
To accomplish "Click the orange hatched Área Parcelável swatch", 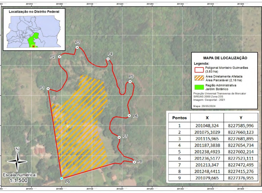I will 198,78.
